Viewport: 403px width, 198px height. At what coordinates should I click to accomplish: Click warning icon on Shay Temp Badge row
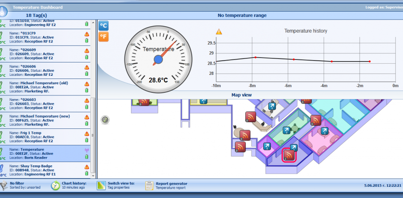click(86, 167)
